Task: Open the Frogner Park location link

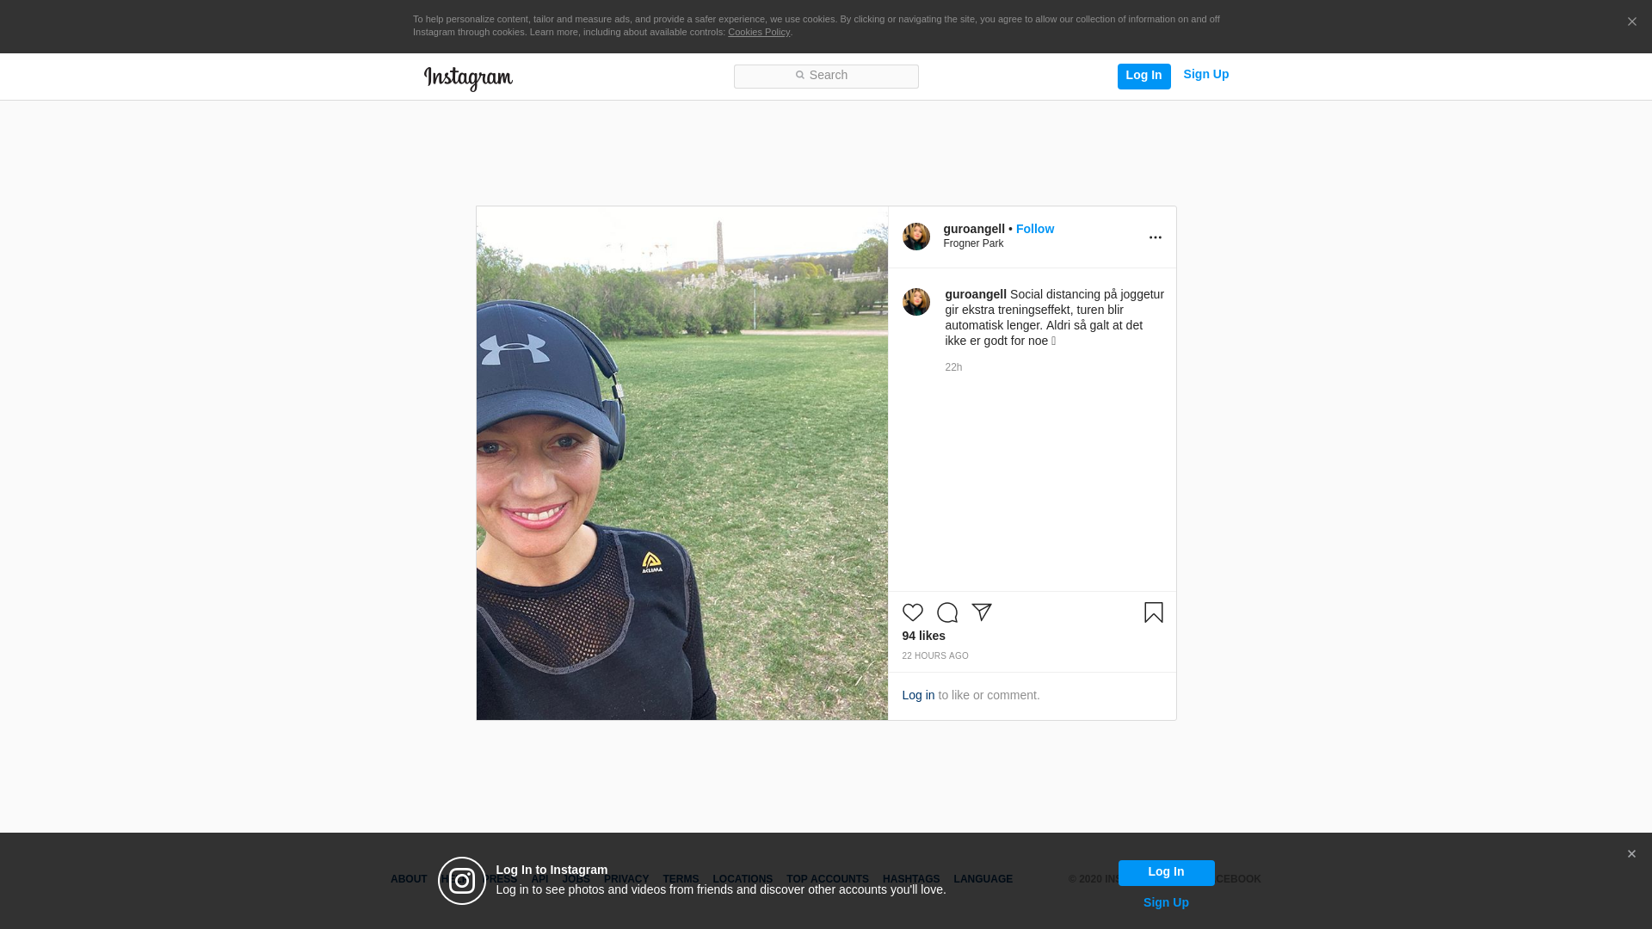Action: coord(973,243)
